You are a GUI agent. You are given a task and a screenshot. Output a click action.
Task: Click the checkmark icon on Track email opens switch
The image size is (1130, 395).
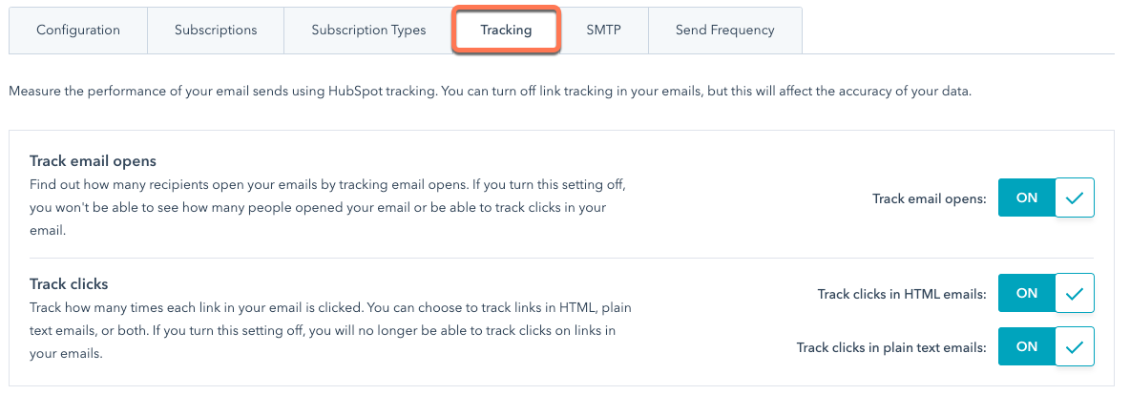pos(1075,198)
